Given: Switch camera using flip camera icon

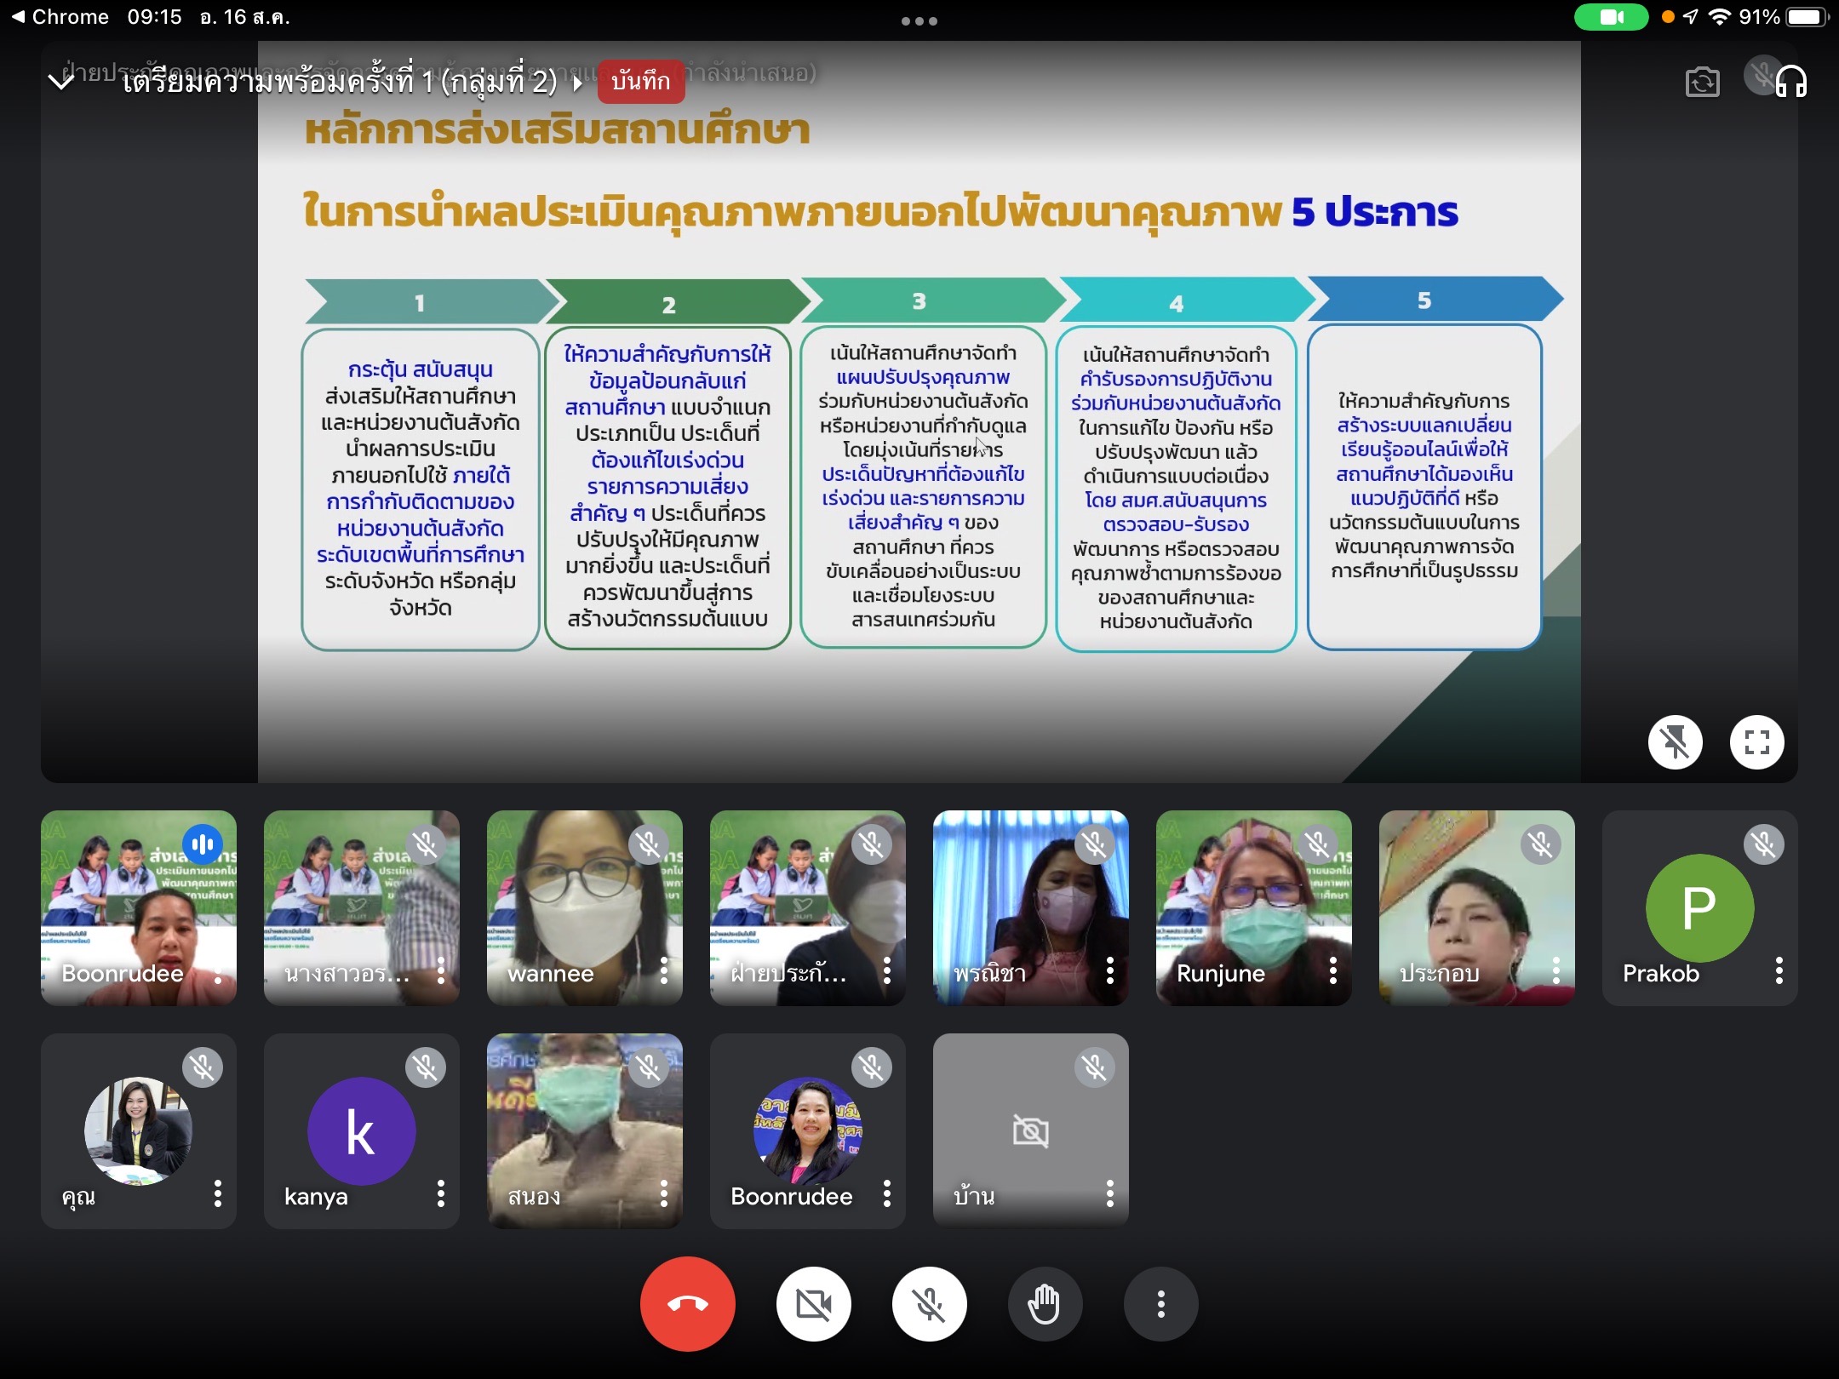Looking at the screenshot, I should pos(1702,82).
